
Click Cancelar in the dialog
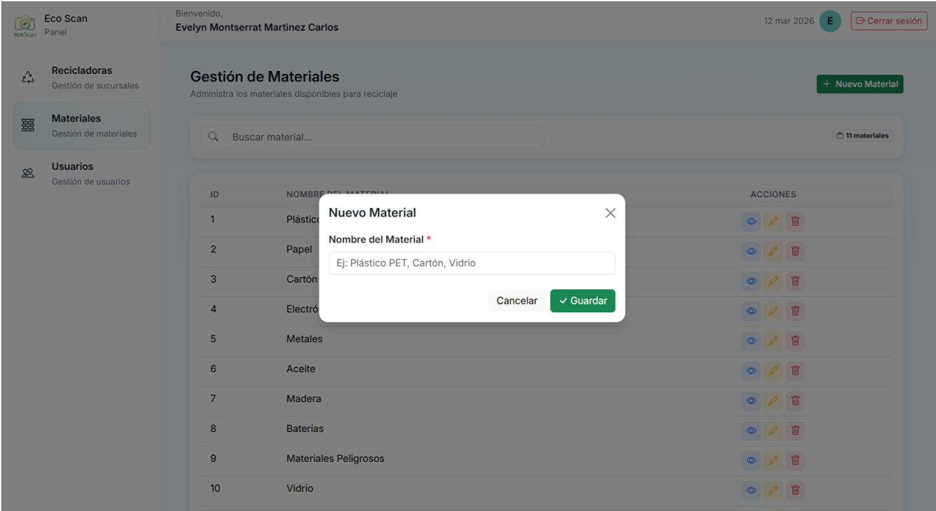click(516, 300)
